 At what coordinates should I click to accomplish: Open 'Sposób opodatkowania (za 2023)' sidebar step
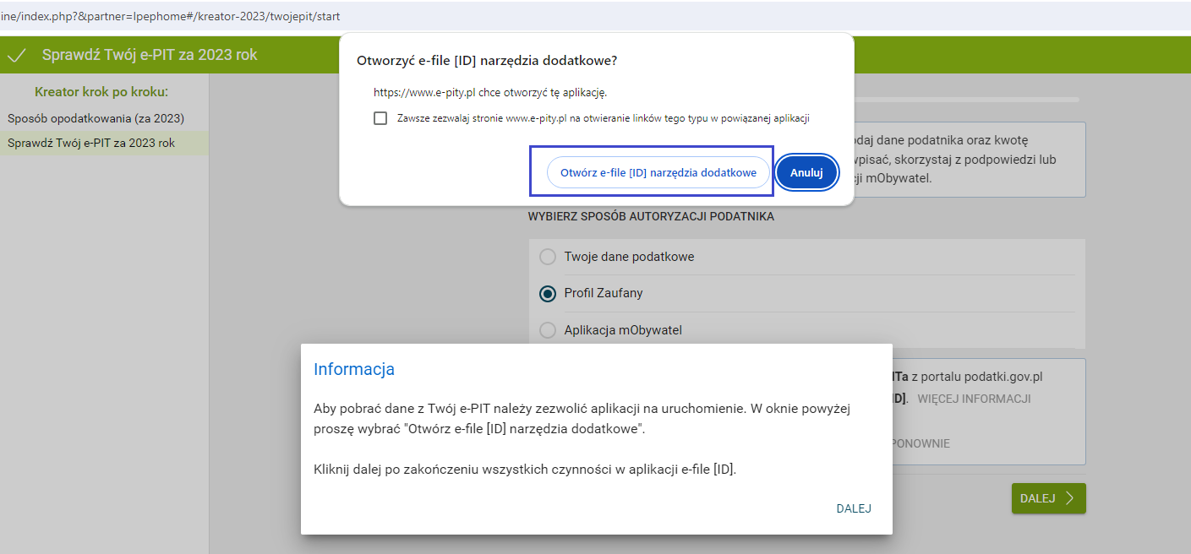[x=96, y=118]
